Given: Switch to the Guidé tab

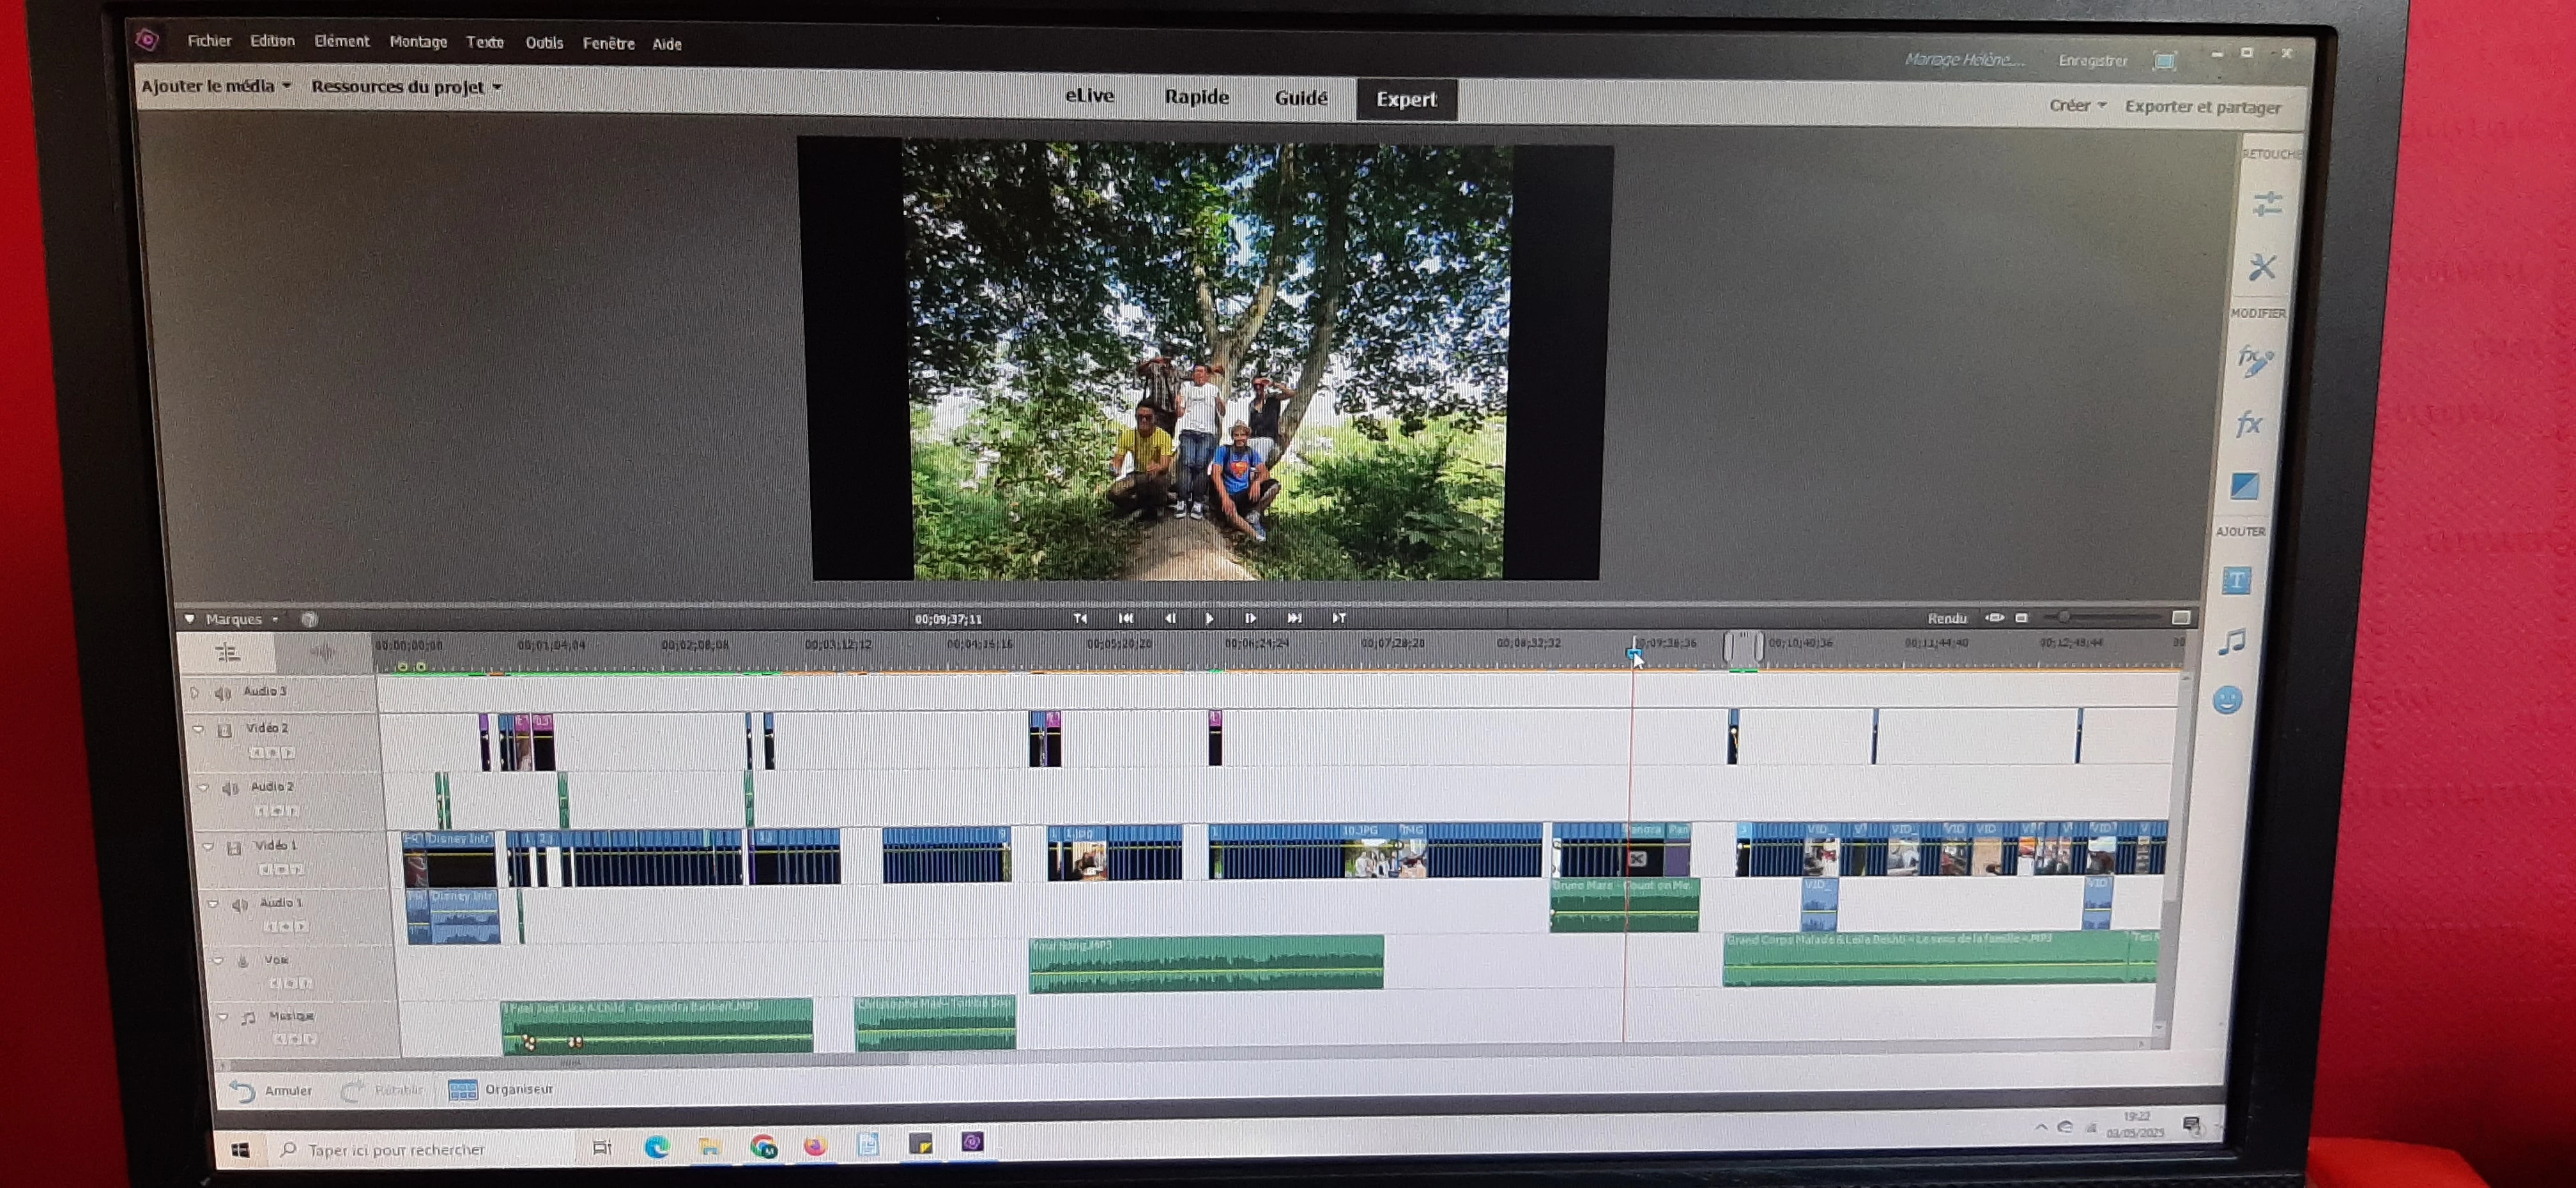Looking at the screenshot, I should click(x=1301, y=98).
